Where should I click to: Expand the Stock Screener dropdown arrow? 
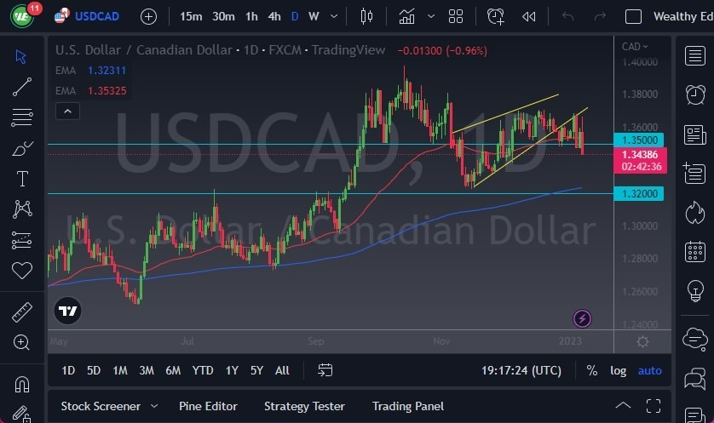154,406
